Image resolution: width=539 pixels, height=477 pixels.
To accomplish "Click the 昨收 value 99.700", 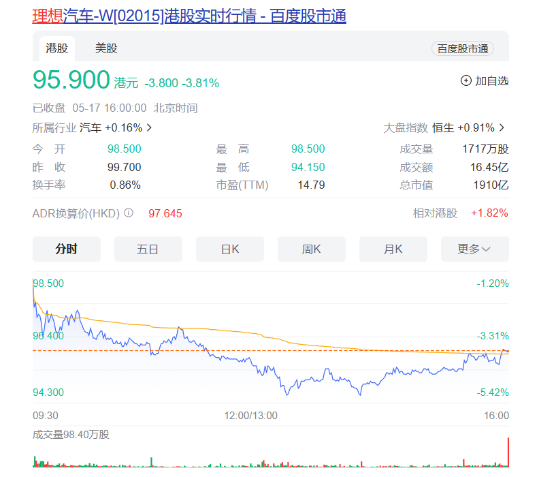I will pyautogui.click(x=124, y=167).
